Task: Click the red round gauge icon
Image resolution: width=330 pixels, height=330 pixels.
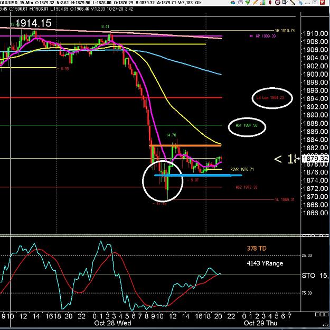Action: point(277,3)
